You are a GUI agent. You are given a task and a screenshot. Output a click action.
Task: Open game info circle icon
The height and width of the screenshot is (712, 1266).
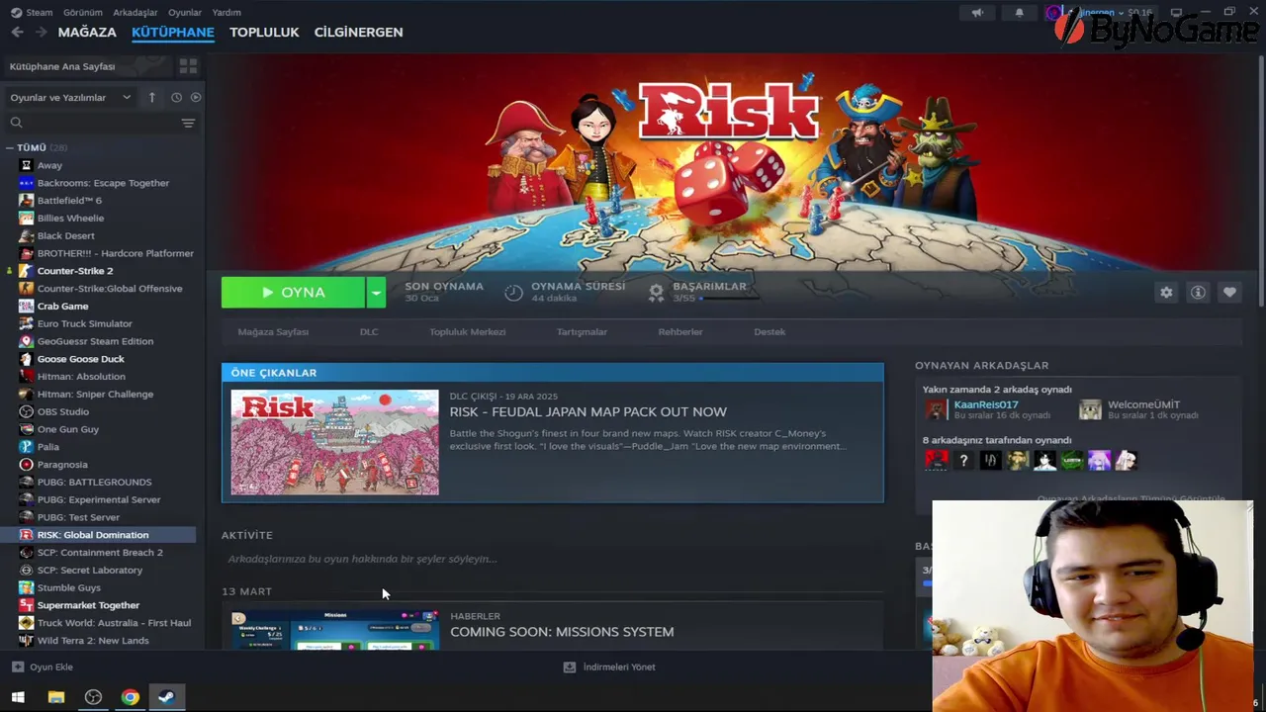[x=1198, y=293]
